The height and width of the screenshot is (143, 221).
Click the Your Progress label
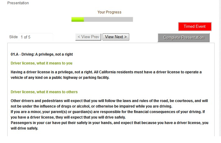(109, 12)
